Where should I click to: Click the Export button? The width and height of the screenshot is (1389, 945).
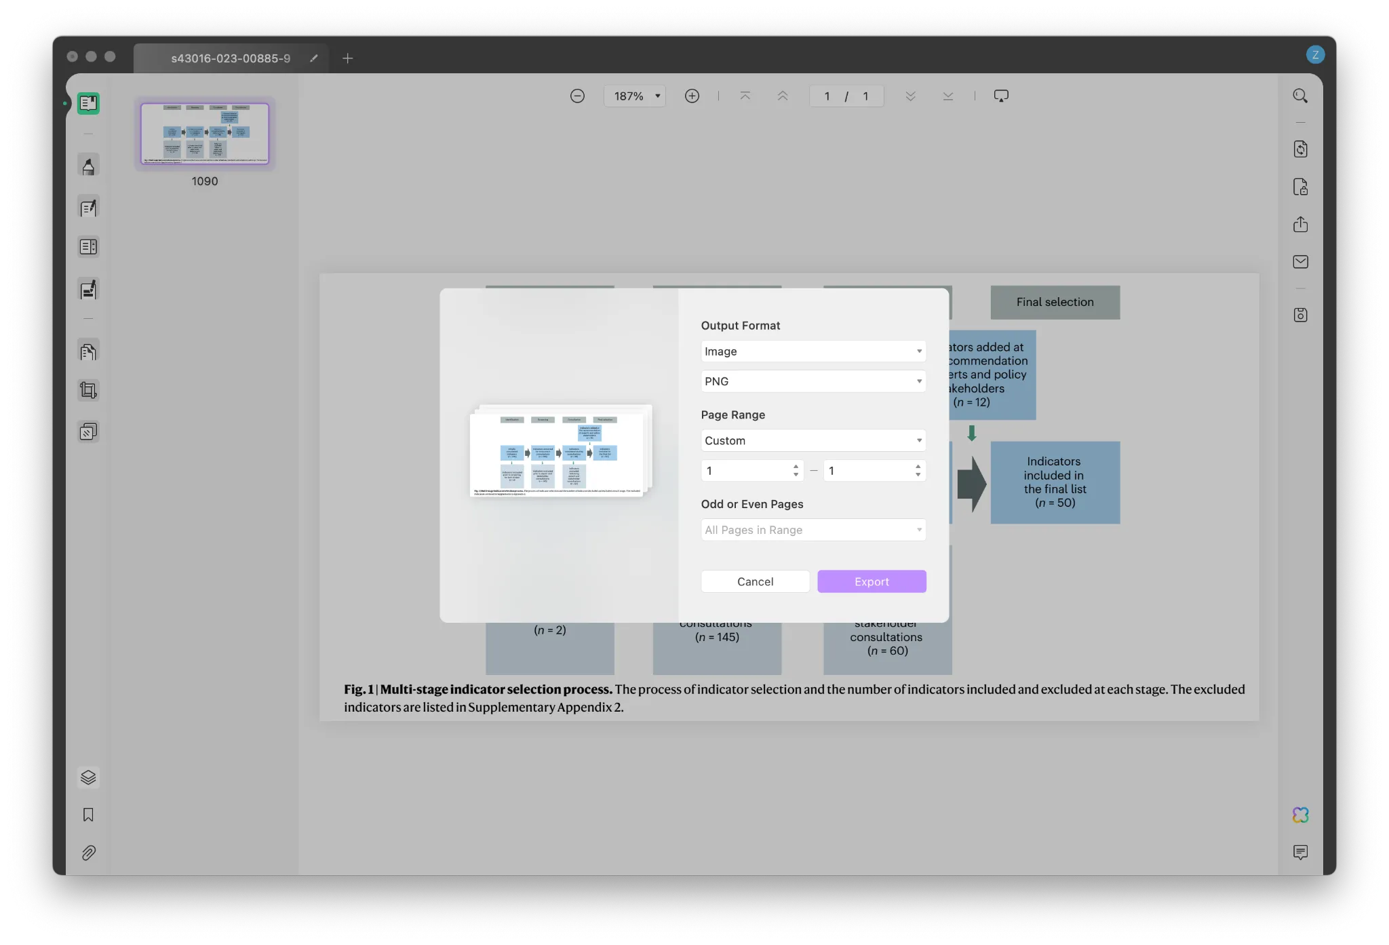870,581
